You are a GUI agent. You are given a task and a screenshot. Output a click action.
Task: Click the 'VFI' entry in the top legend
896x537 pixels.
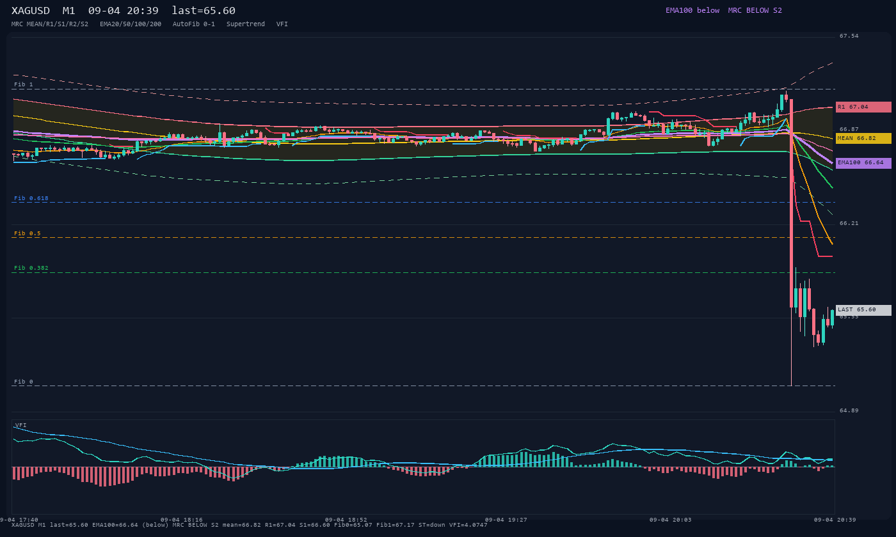(x=282, y=24)
